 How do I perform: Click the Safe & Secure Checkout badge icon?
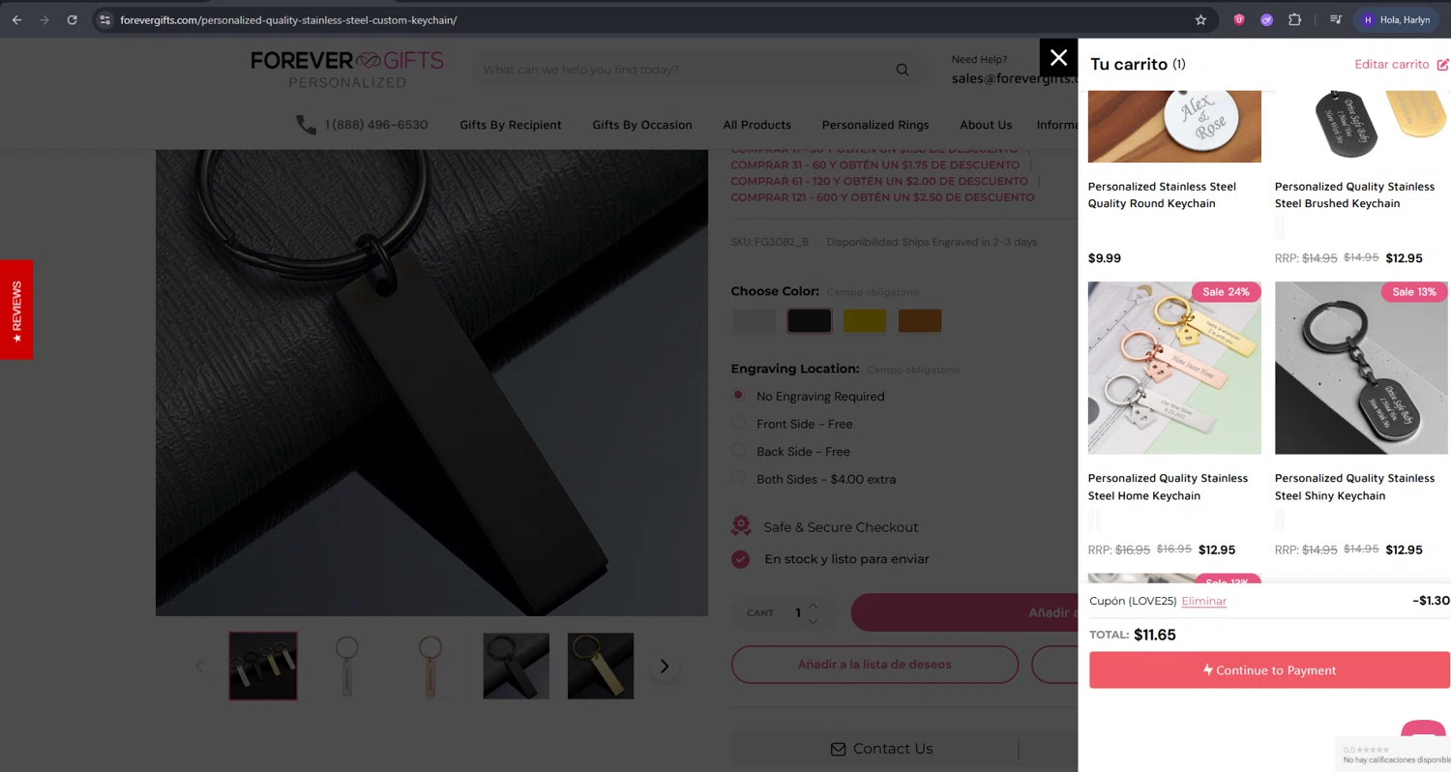click(741, 526)
